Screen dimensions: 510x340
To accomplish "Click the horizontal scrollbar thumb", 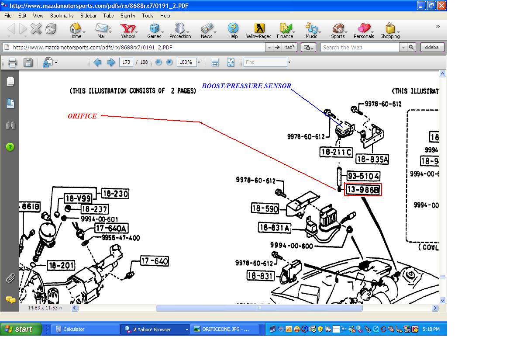I will 259,308.
